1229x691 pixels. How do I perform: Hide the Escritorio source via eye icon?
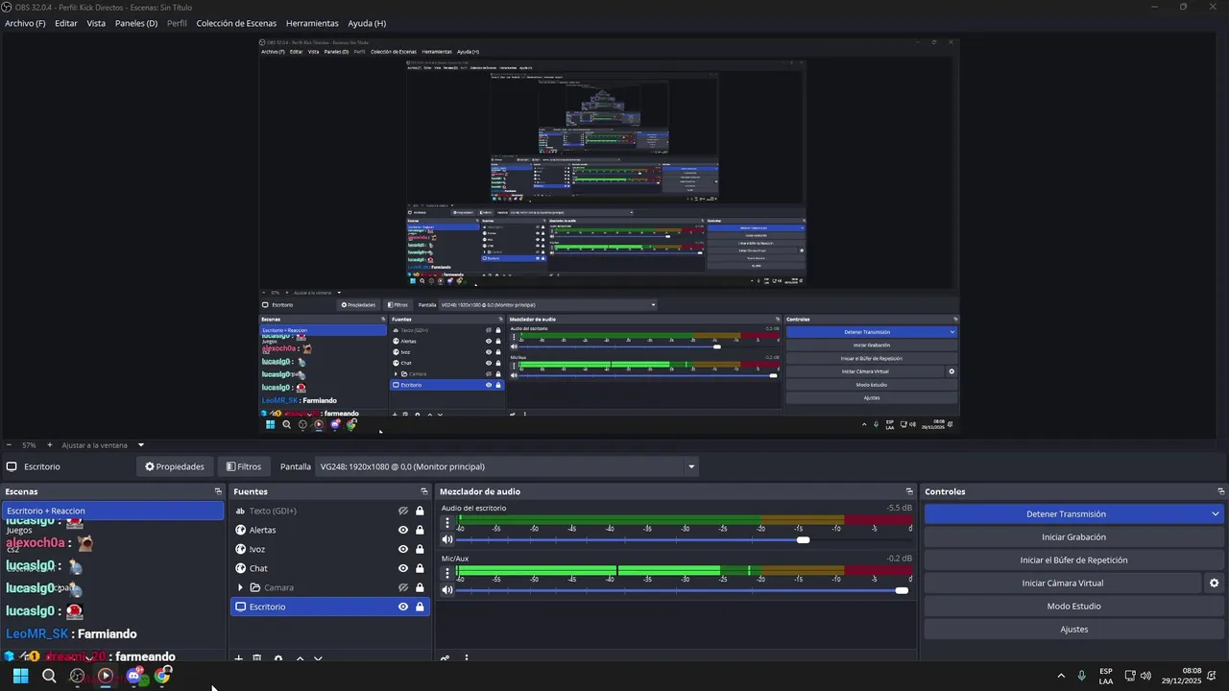403,607
